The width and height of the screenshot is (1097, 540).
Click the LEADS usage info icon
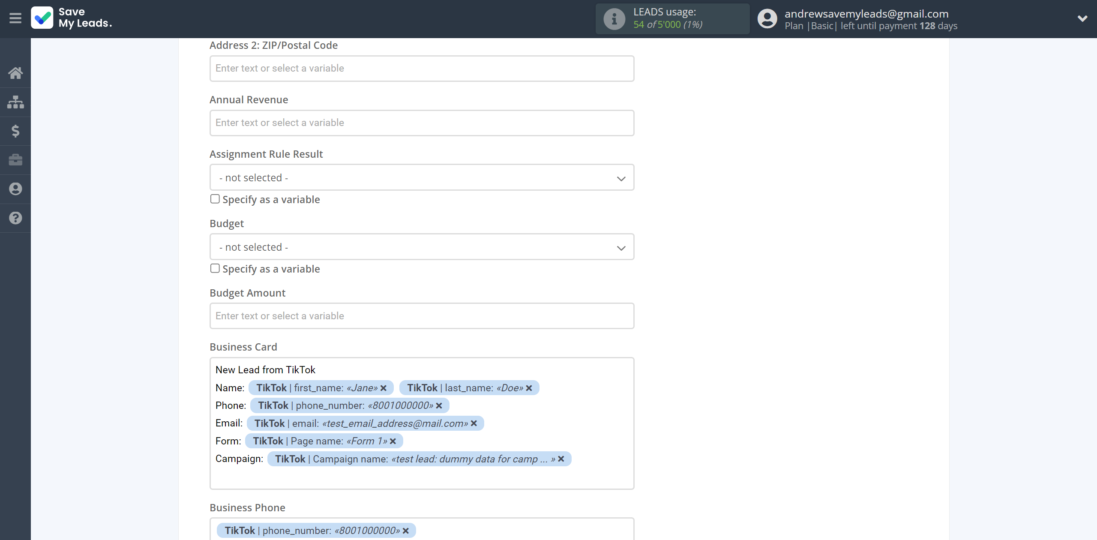click(614, 19)
